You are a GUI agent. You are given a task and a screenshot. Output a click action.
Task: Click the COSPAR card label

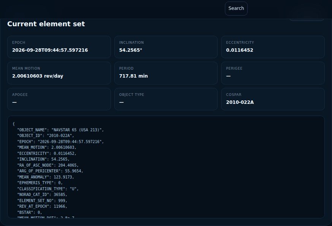234,95
